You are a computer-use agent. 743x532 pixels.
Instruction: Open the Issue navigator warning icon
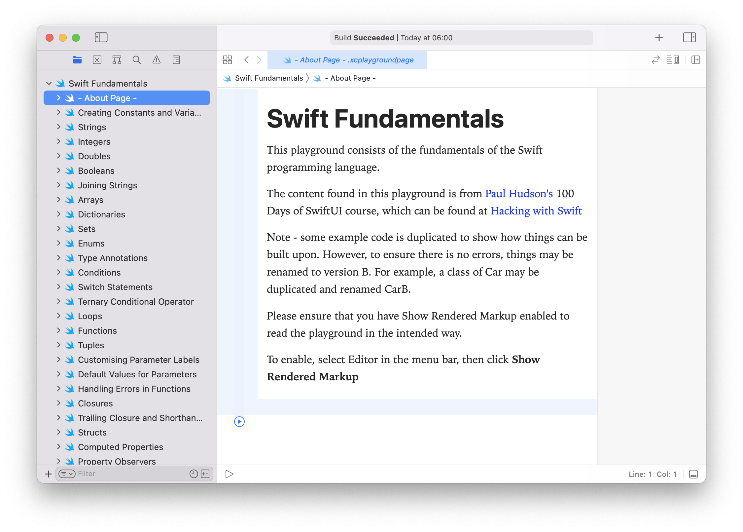point(157,60)
